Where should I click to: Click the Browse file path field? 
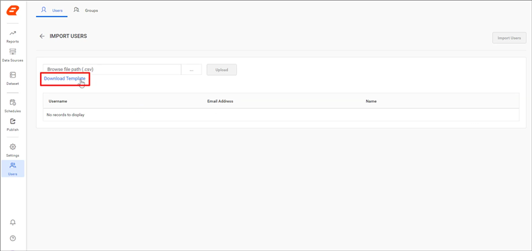pyautogui.click(x=112, y=70)
